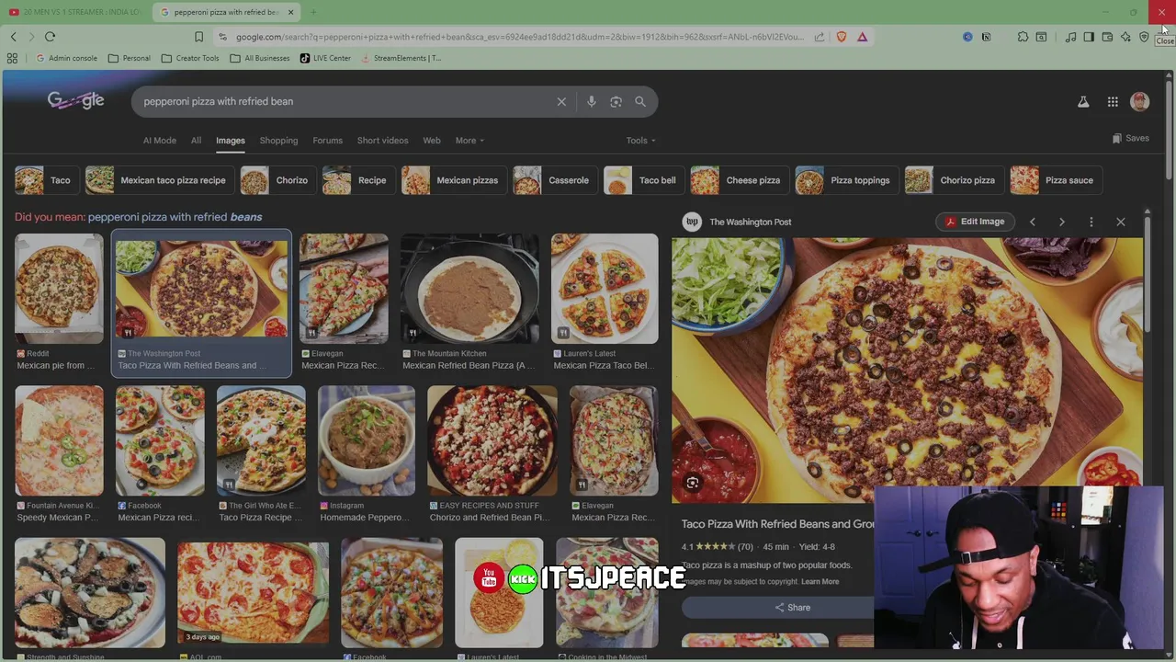Select the Casserole filter chip

[x=554, y=180]
